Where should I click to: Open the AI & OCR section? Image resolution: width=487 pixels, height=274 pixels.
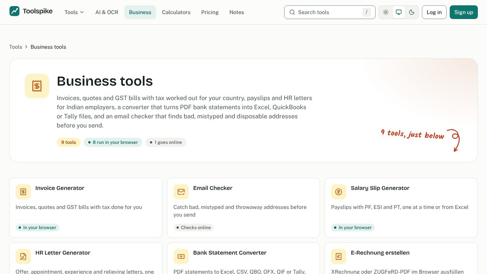(107, 12)
